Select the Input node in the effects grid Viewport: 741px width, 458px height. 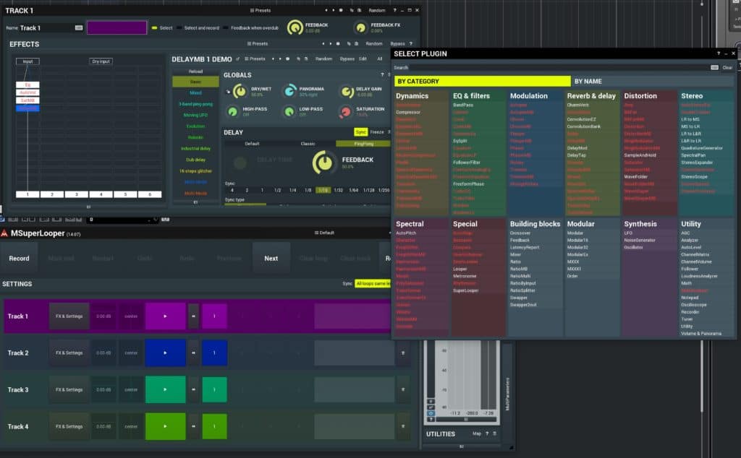(28, 61)
